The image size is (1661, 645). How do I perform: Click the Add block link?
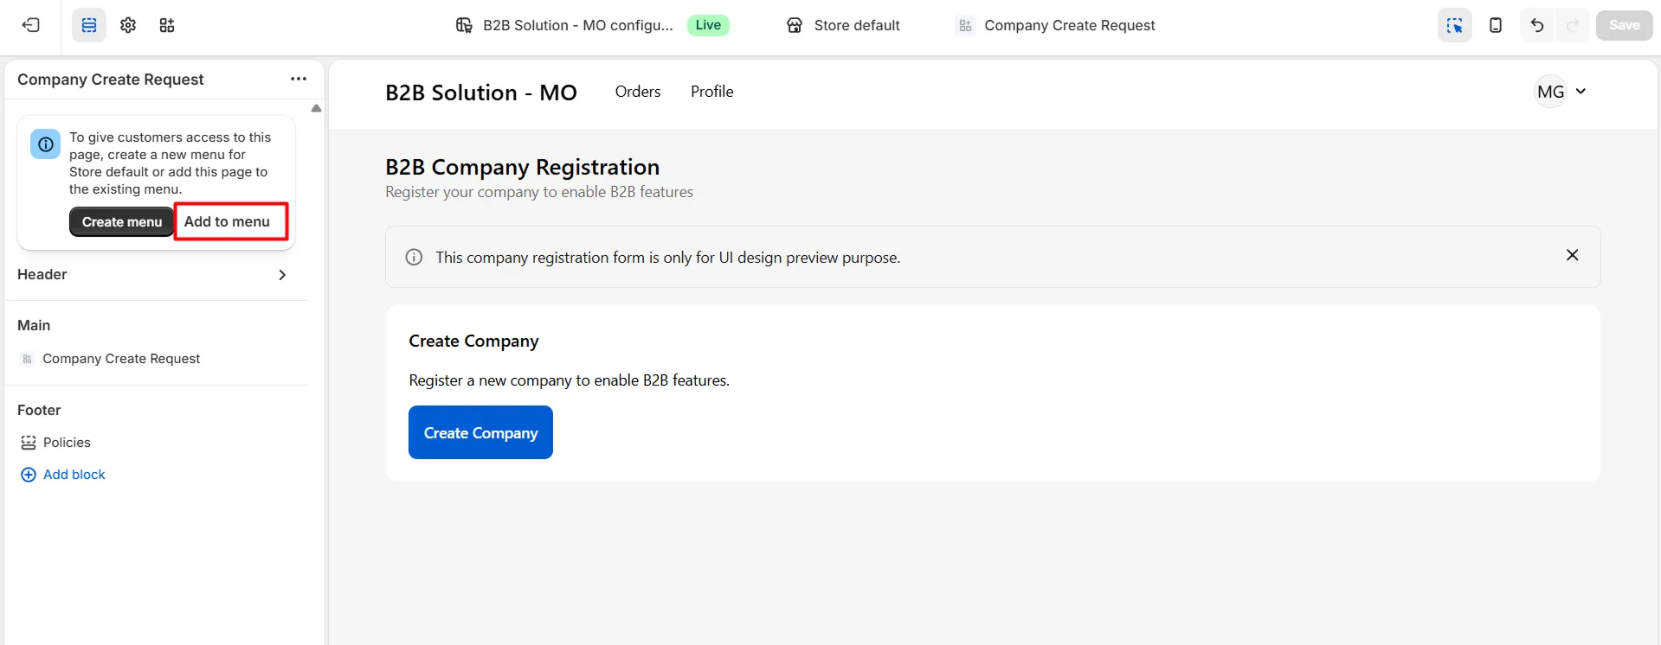point(74,475)
